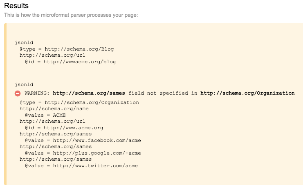Click the microformat parser description text

[71, 15]
